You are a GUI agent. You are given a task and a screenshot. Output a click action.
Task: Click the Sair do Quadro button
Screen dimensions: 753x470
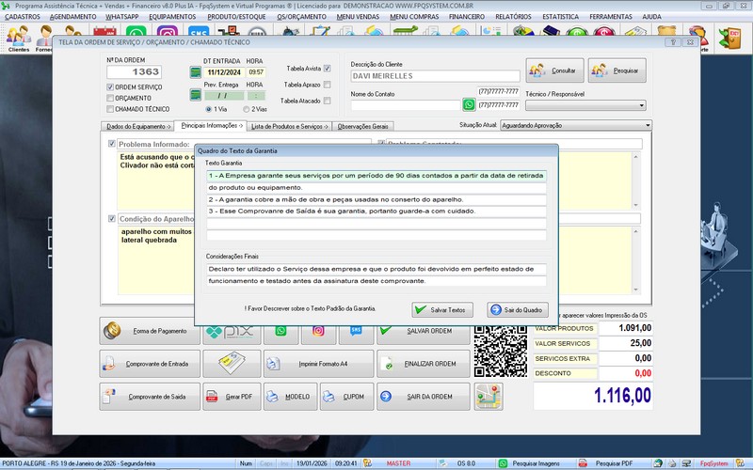point(517,310)
